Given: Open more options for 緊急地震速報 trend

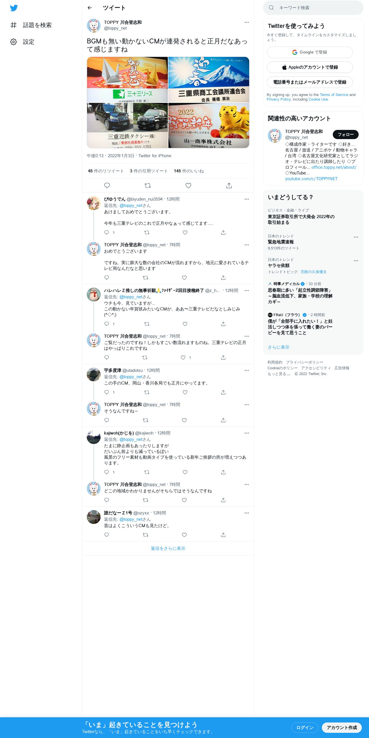Looking at the screenshot, I should (x=356, y=237).
